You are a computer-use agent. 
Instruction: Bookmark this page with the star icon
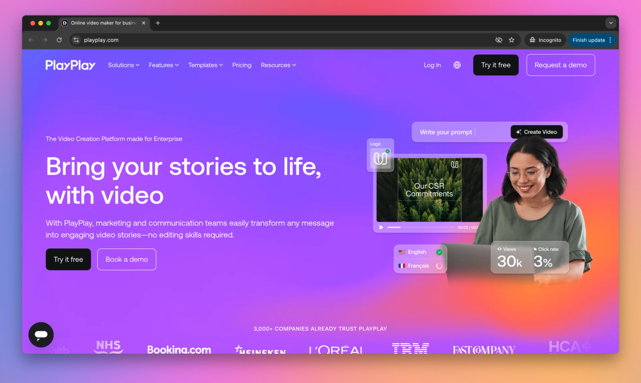(x=512, y=40)
